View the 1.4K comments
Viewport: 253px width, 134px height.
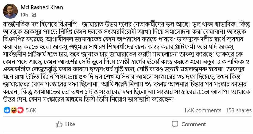[202, 110]
